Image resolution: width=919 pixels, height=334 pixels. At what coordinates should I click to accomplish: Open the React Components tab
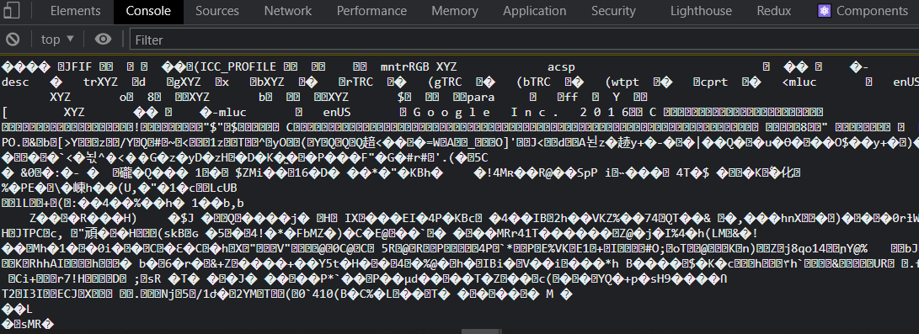(863, 11)
